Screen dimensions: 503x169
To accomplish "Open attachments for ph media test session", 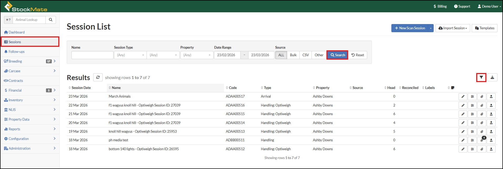I will pos(482,140).
